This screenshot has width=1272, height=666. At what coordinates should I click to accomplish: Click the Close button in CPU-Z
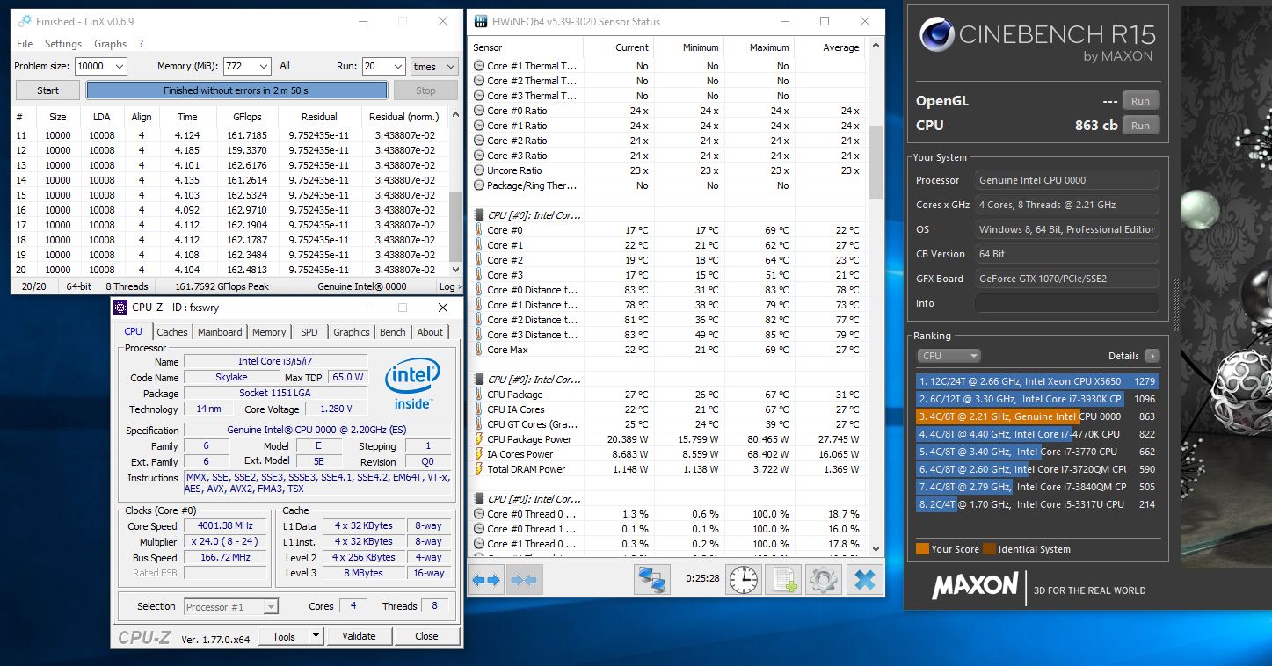[426, 636]
